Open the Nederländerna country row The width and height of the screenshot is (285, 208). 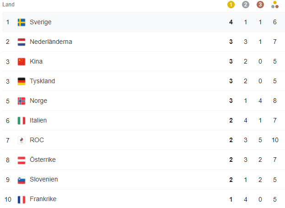pyautogui.click(x=144, y=42)
